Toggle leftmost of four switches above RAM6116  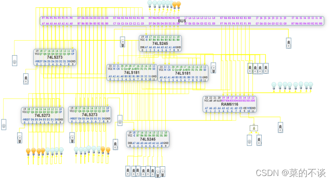(x=250, y=69)
